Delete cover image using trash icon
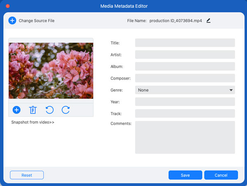The image size is (247, 186). coord(33,110)
